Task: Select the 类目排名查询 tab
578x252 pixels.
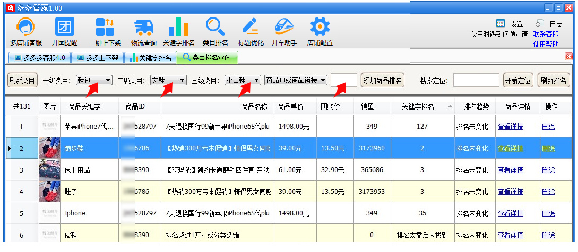Action: (x=207, y=57)
